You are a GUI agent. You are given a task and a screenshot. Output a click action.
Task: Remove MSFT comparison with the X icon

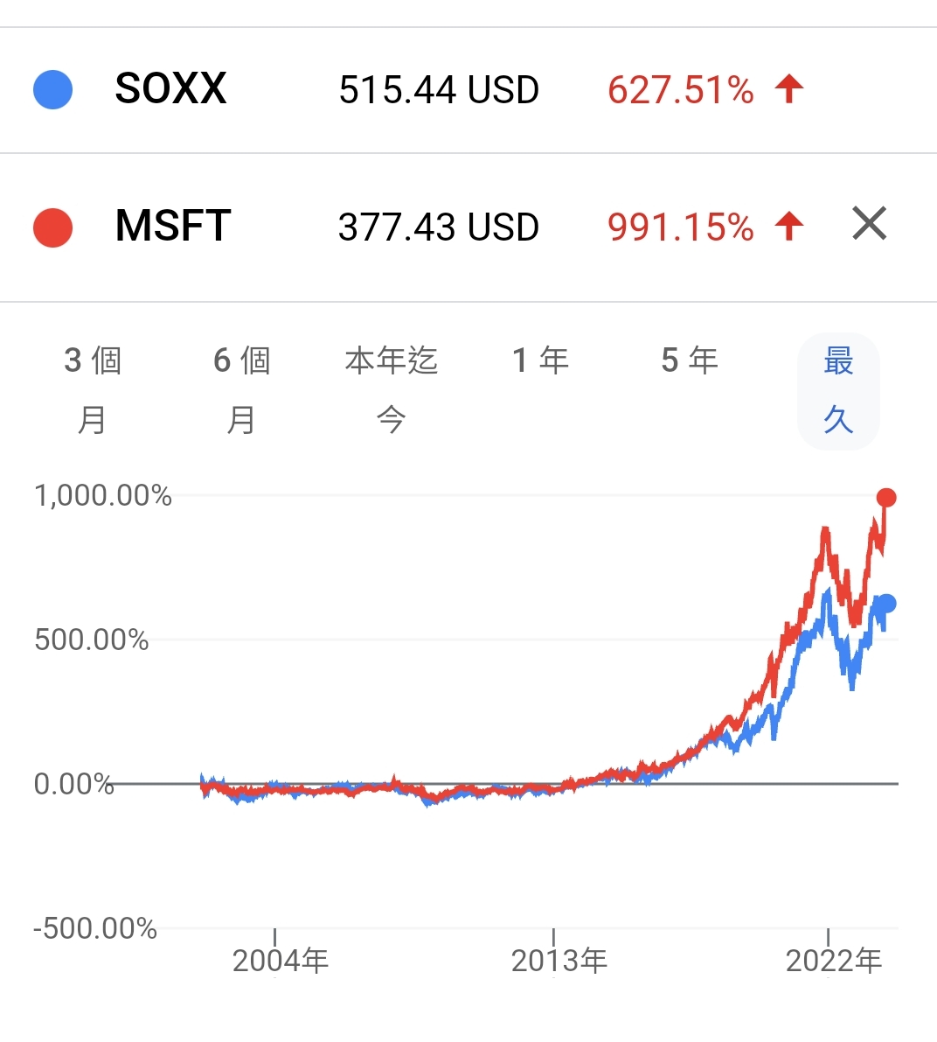pyautogui.click(x=869, y=224)
